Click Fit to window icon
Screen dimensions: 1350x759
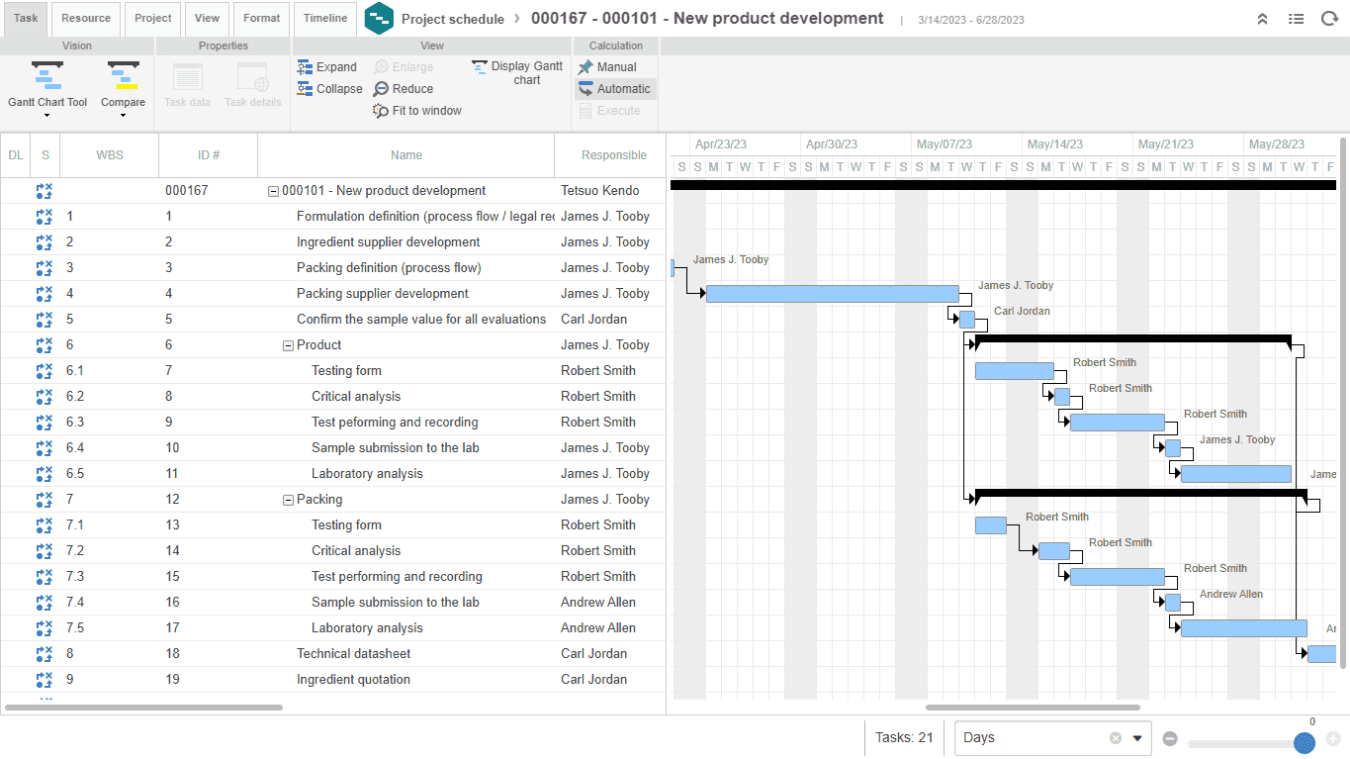(381, 111)
